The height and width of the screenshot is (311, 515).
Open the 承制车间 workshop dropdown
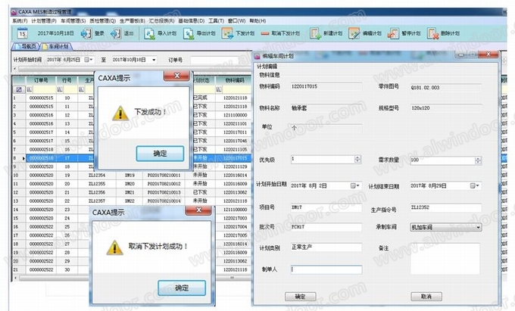(479, 227)
